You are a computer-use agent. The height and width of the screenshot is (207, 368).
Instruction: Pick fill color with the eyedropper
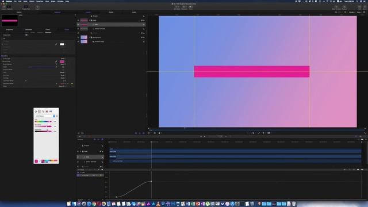pos(56,44)
